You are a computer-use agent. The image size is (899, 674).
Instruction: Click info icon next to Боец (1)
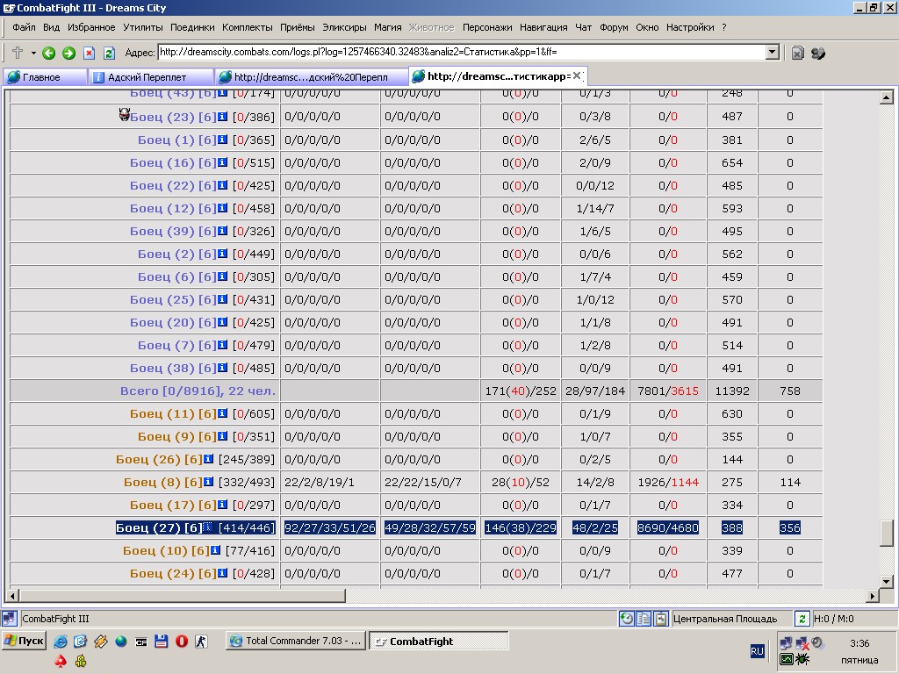(x=222, y=140)
